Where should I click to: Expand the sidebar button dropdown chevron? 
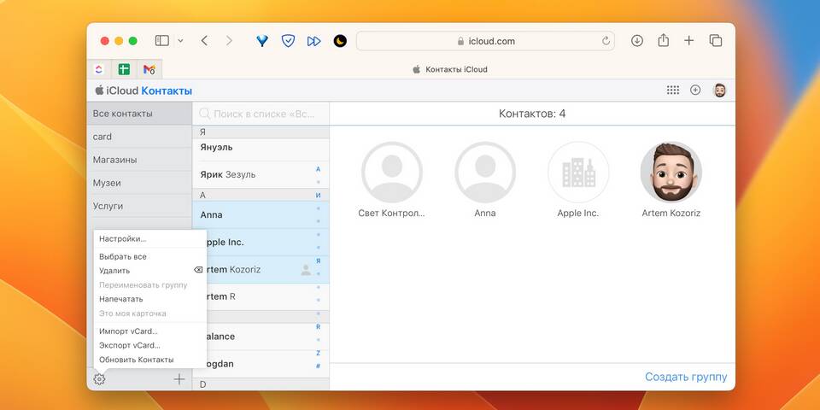point(180,41)
